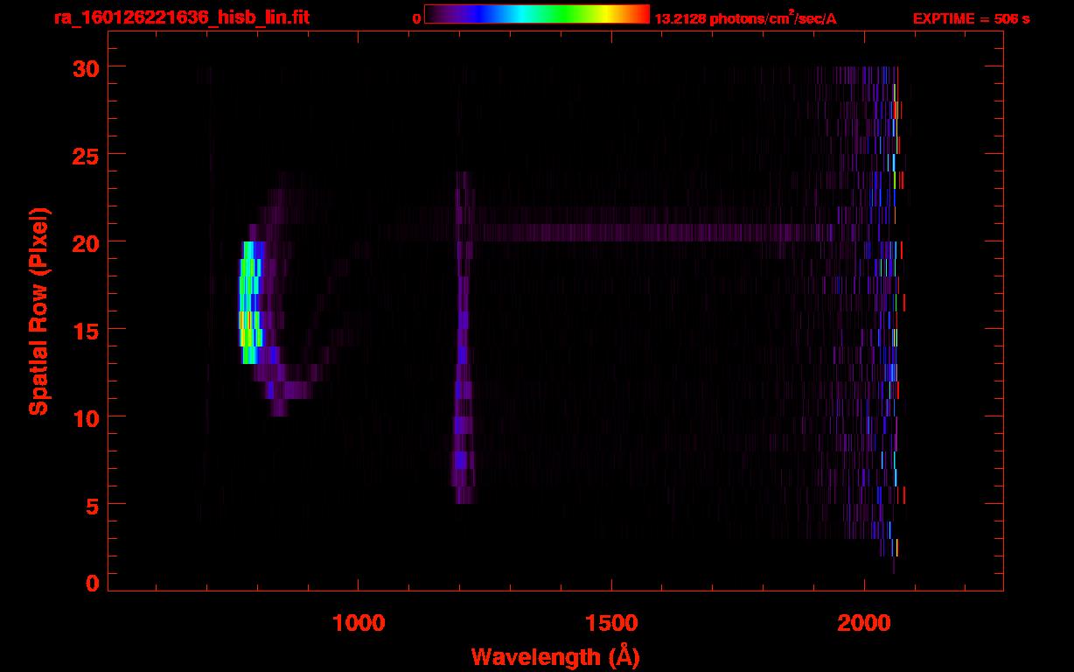Click the Spatial Row (Pixel) axis title
The image size is (1074, 672).
38,311
